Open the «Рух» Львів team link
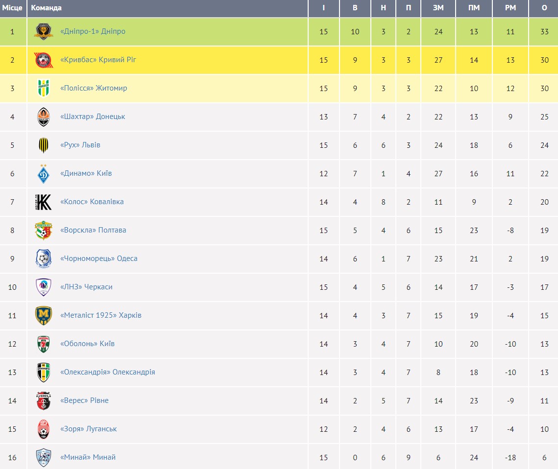The height and width of the screenshot is (469, 558). 80,145
